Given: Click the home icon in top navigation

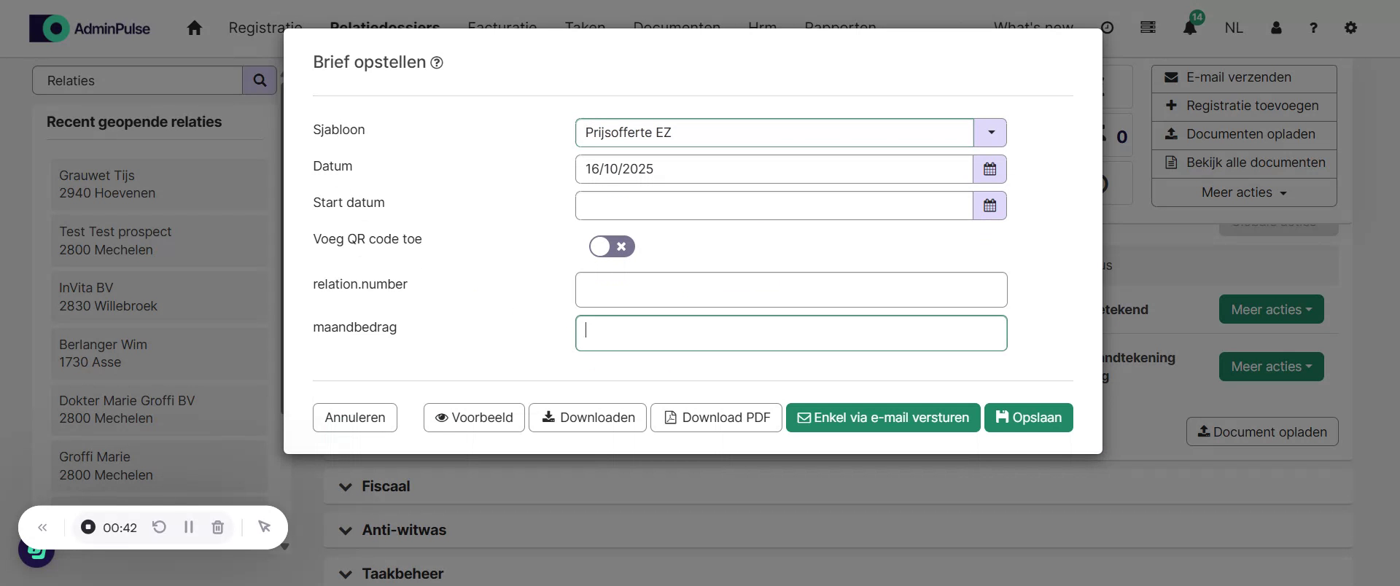Looking at the screenshot, I should tap(194, 28).
